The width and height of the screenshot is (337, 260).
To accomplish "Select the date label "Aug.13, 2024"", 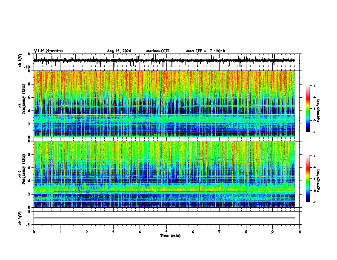I will pos(119,51).
